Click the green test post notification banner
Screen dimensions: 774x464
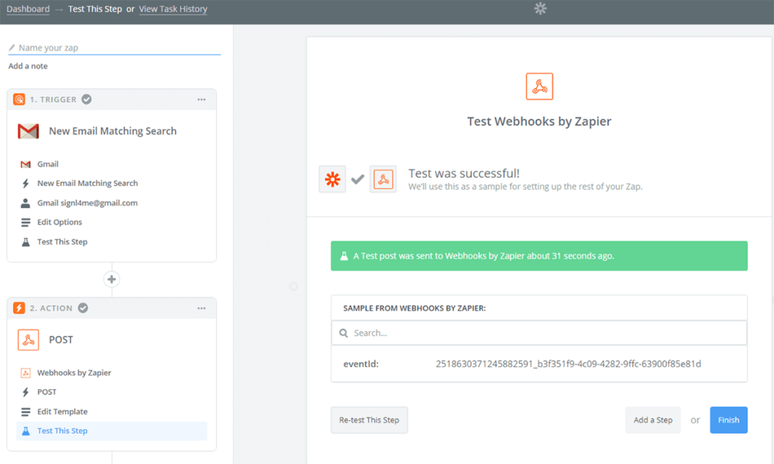tap(539, 255)
